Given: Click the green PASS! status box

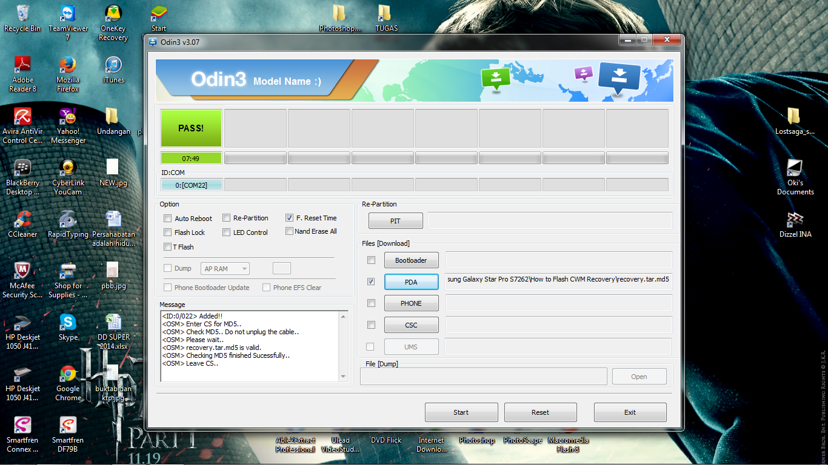Looking at the screenshot, I should (191, 128).
